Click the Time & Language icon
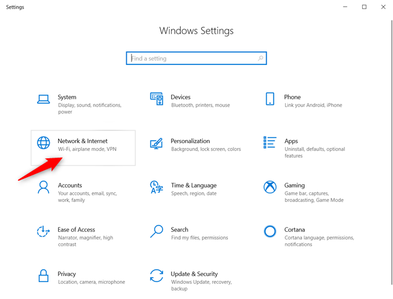This screenshot has width=393, height=299. coord(156,187)
